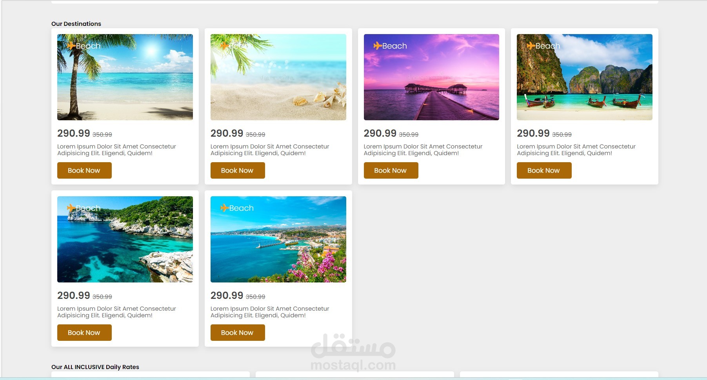
Task: Open the palm tree beach photo
Action: tap(125, 77)
